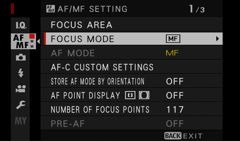The height and width of the screenshot is (141, 240).
Task: Select the NUMBER OF FOCUS POINTS row
Action: pyautogui.click(x=131, y=110)
